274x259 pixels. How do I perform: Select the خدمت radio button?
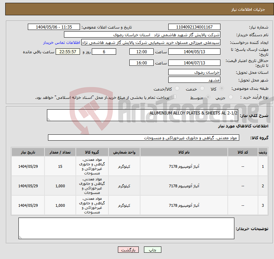202,88
